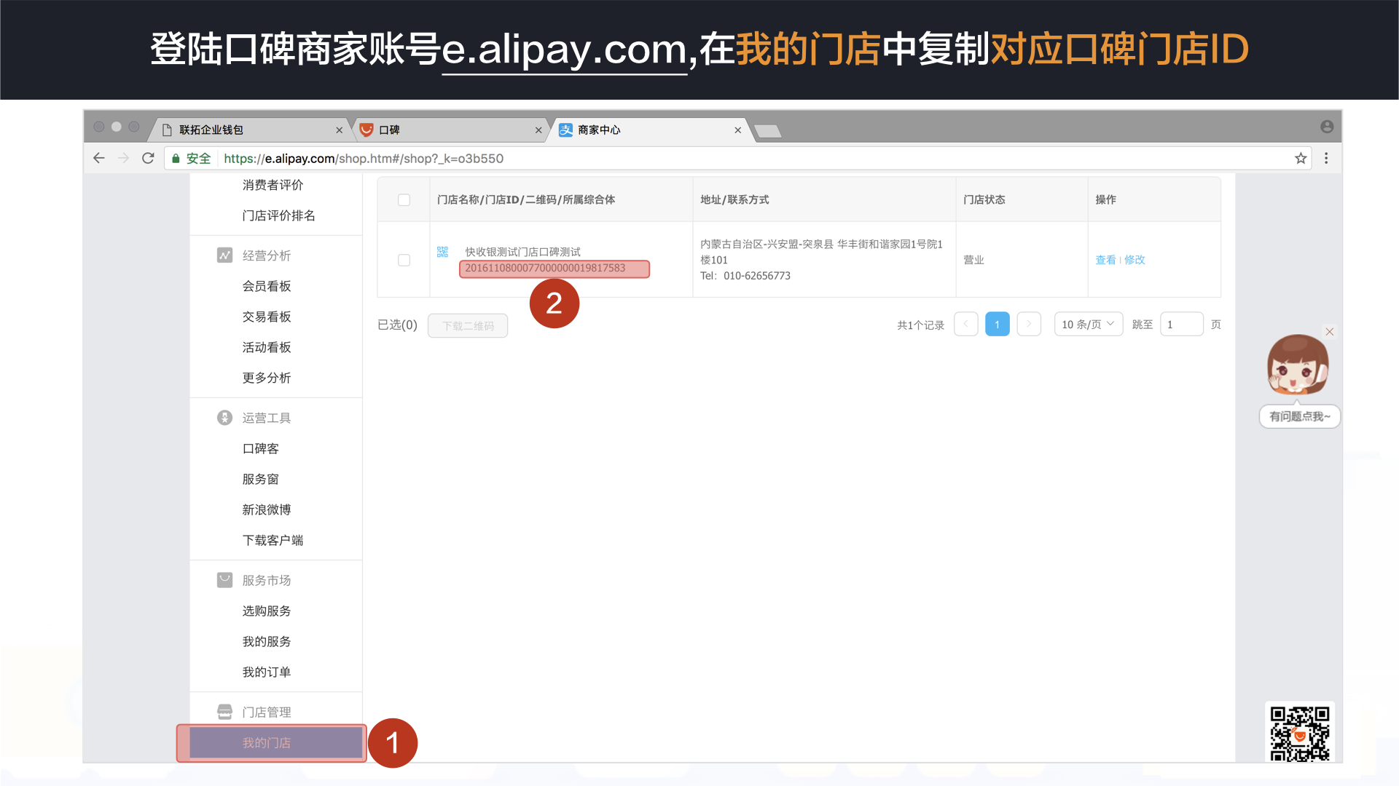This screenshot has width=1399, height=786.
Task: Click phone number 010-62656773
Action: (757, 276)
